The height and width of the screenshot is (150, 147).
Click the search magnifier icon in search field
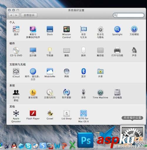click(116, 15)
